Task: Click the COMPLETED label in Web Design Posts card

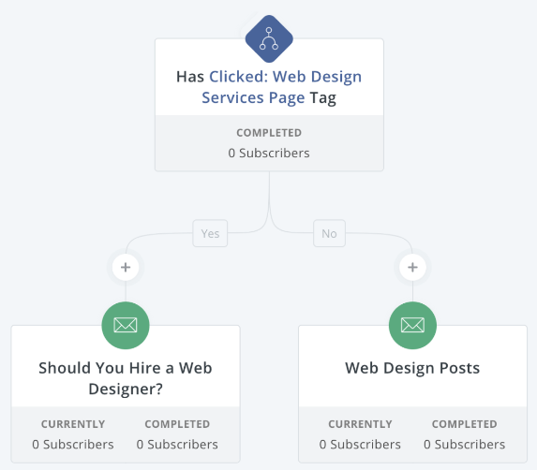Action: click(465, 424)
